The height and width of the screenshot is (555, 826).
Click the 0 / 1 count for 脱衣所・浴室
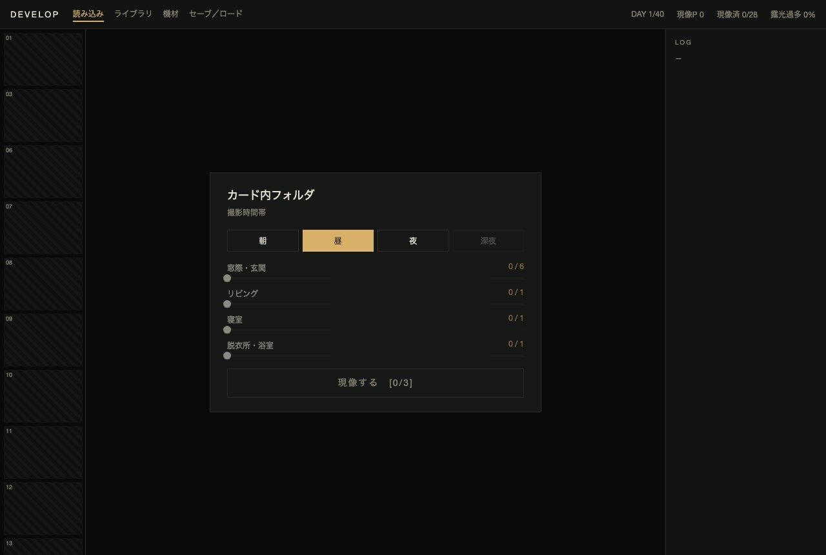516,344
